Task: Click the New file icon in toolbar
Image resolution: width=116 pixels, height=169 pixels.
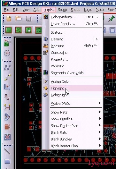Action: (x=9, y=19)
